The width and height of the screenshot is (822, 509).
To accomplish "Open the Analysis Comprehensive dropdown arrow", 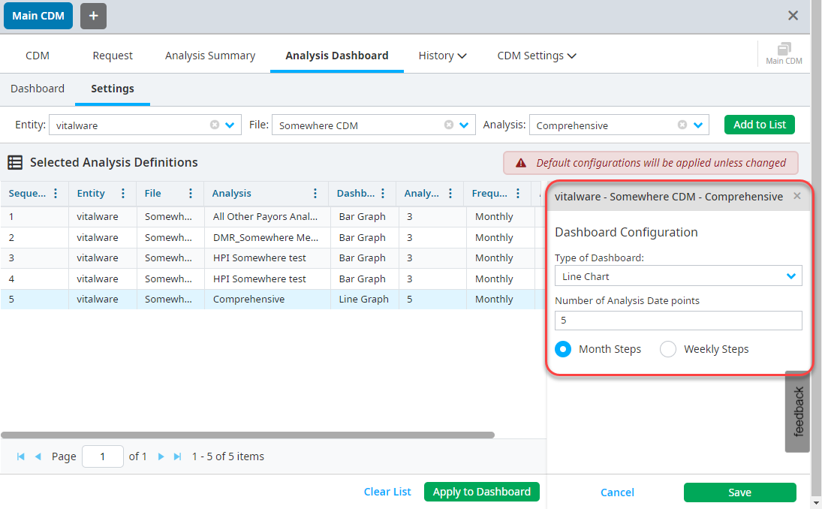I will (x=698, y=125).
